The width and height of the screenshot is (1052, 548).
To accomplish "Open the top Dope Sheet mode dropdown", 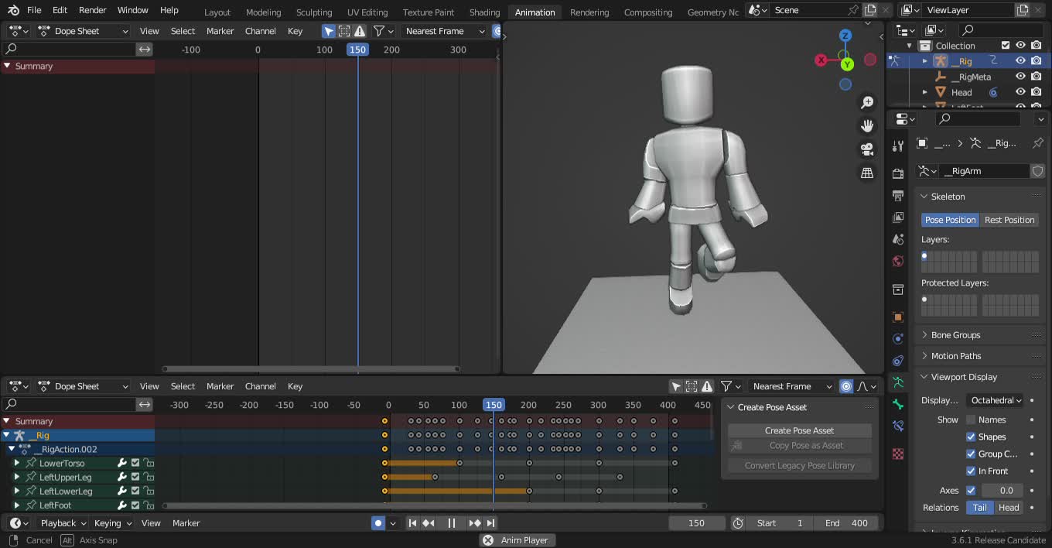I will pos(83,31).
